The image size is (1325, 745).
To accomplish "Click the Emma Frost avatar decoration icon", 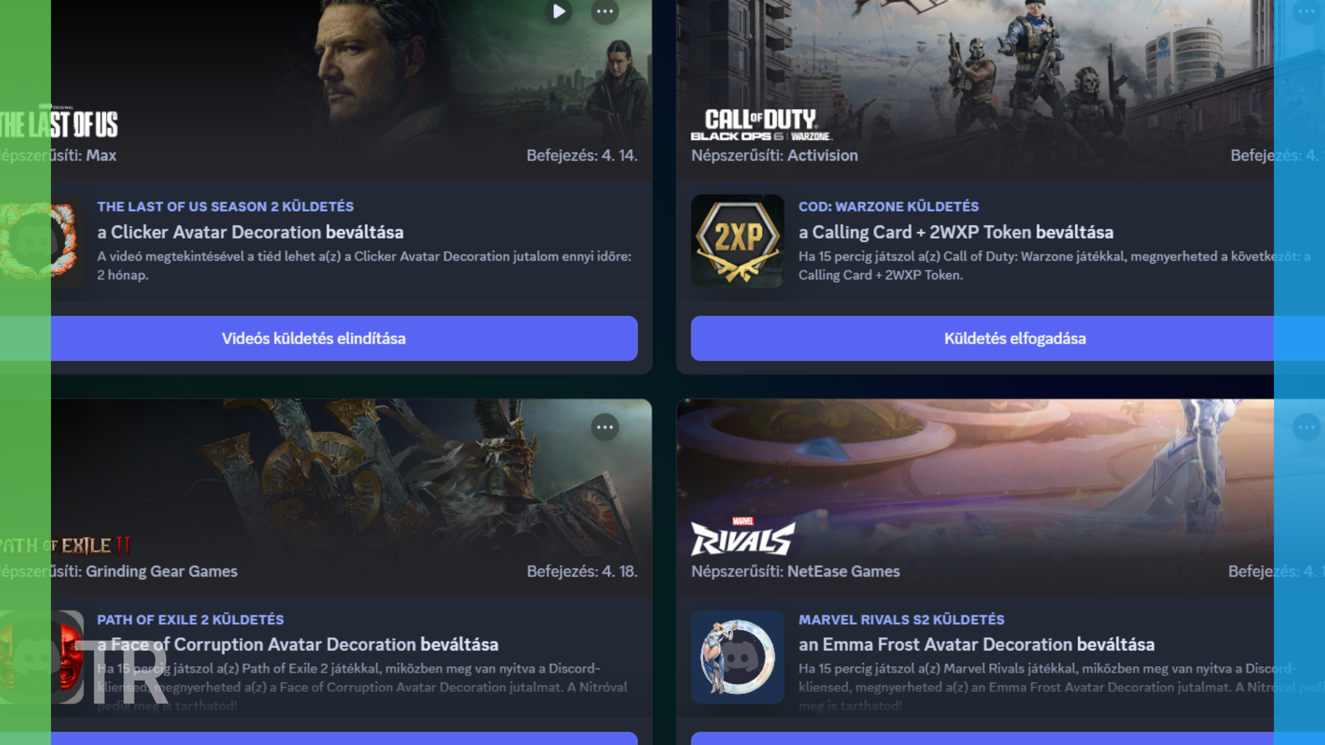I will click(x=738, y=657).
